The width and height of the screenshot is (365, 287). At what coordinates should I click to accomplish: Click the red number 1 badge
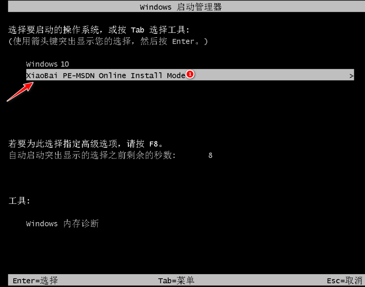(190, 74)
